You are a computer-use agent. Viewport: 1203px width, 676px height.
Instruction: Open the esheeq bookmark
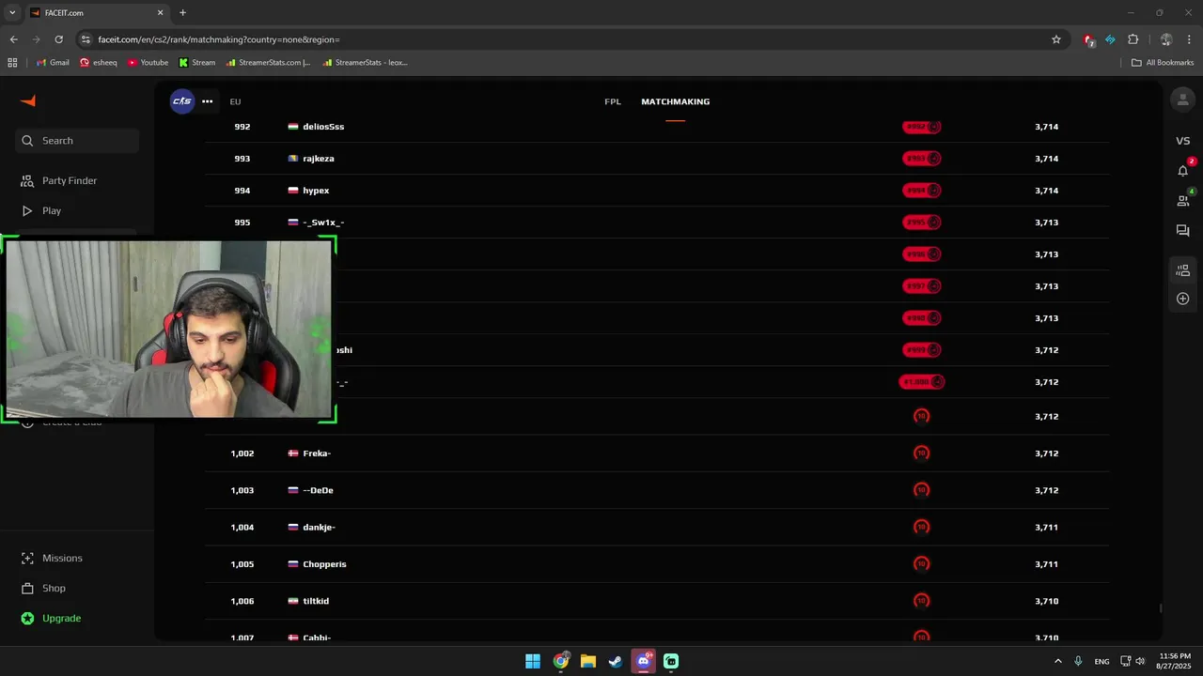tap(99, 63)
